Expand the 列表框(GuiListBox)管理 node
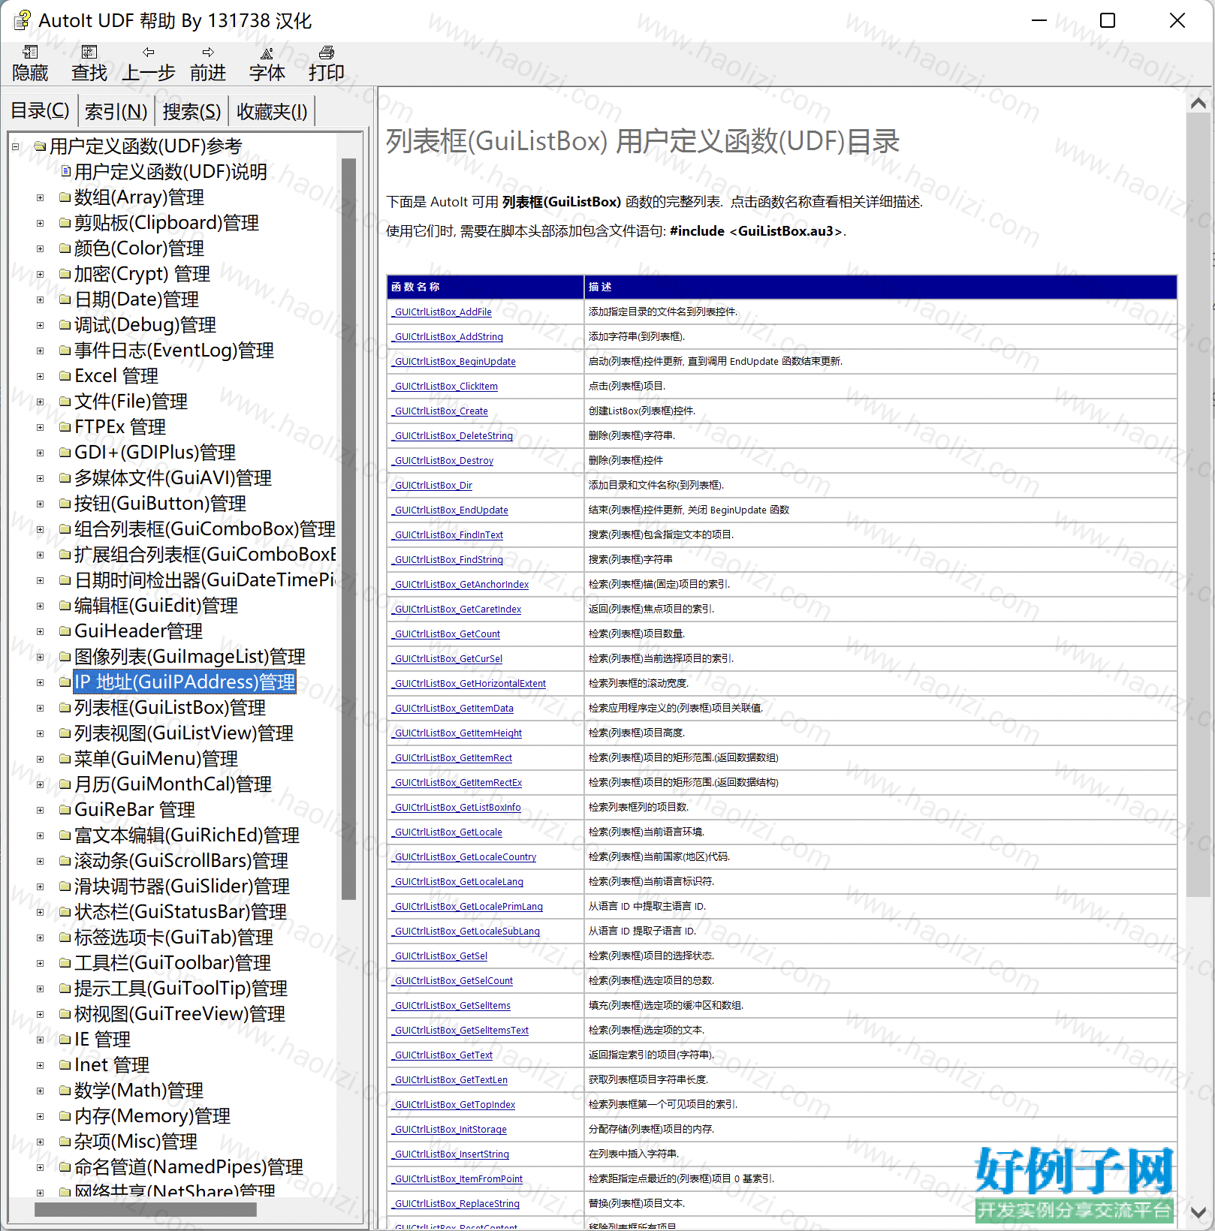This screenshot has height=1231, width=1215. 41,709
